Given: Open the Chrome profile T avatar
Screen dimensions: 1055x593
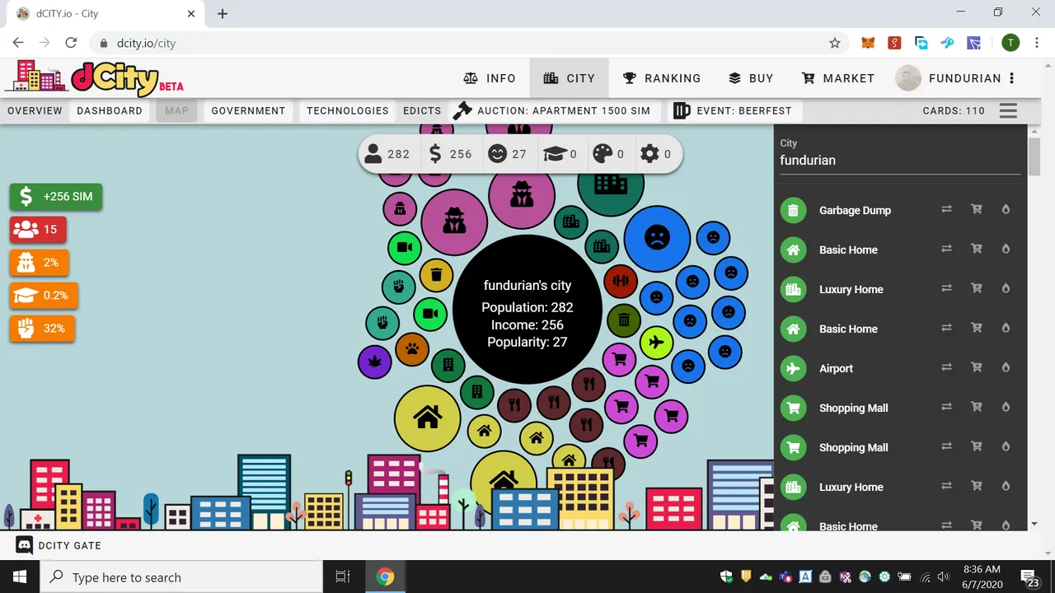Looking at the screenshot, I should coord(1010,43).
